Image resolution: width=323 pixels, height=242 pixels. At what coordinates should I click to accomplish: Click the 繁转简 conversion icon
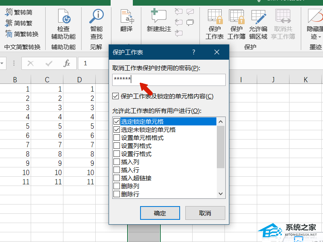[9, 13]
